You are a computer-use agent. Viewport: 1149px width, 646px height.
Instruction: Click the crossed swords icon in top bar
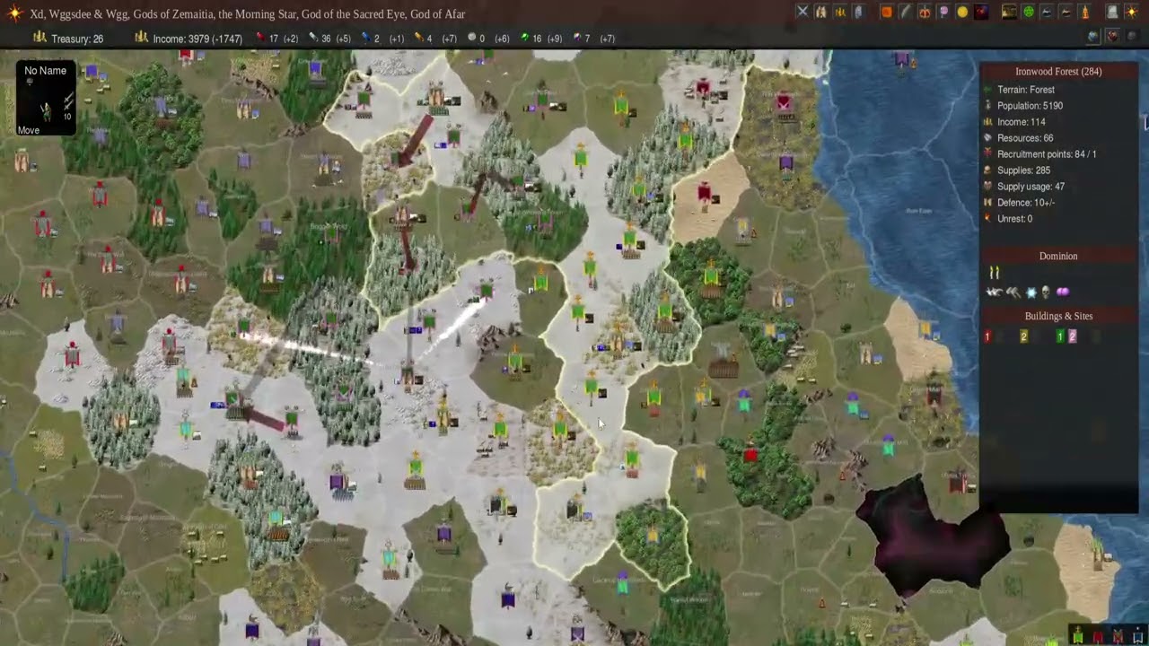(803, 12)
